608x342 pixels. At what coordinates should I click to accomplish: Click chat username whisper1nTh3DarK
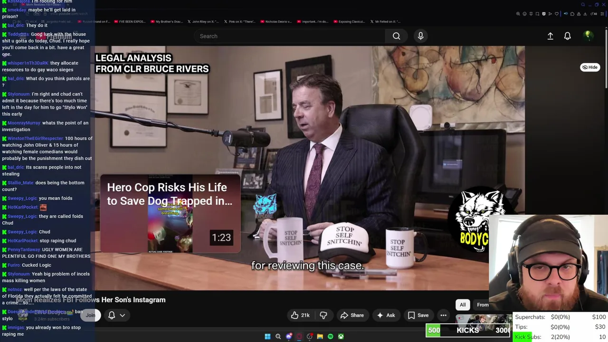[28, 63]
